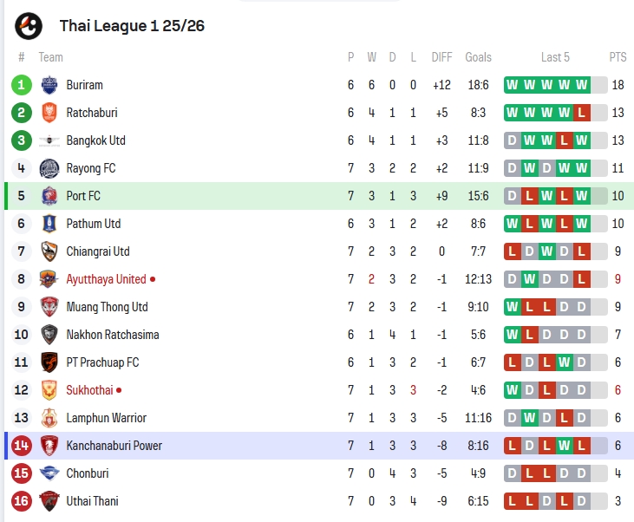Click the Last 5 column header
The width and height of the screenshot is (634, 522).
[555, 57]
